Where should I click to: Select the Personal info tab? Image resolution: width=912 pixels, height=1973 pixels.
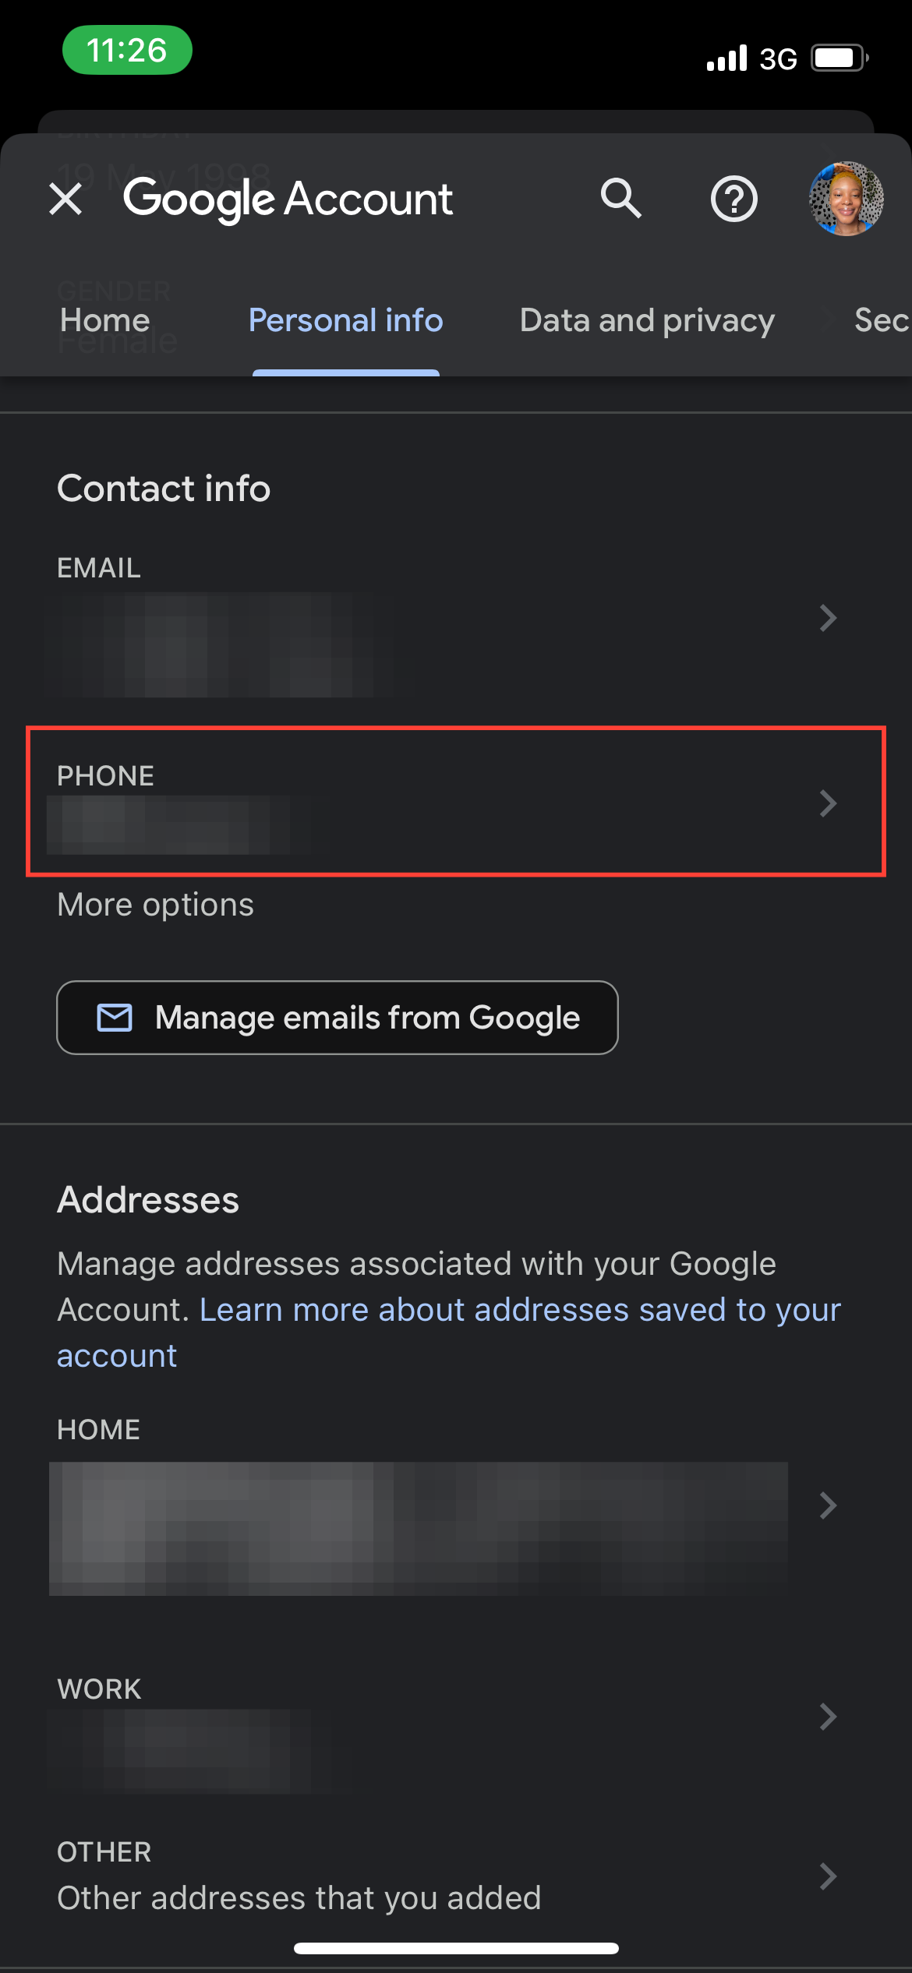coord(345,320)
